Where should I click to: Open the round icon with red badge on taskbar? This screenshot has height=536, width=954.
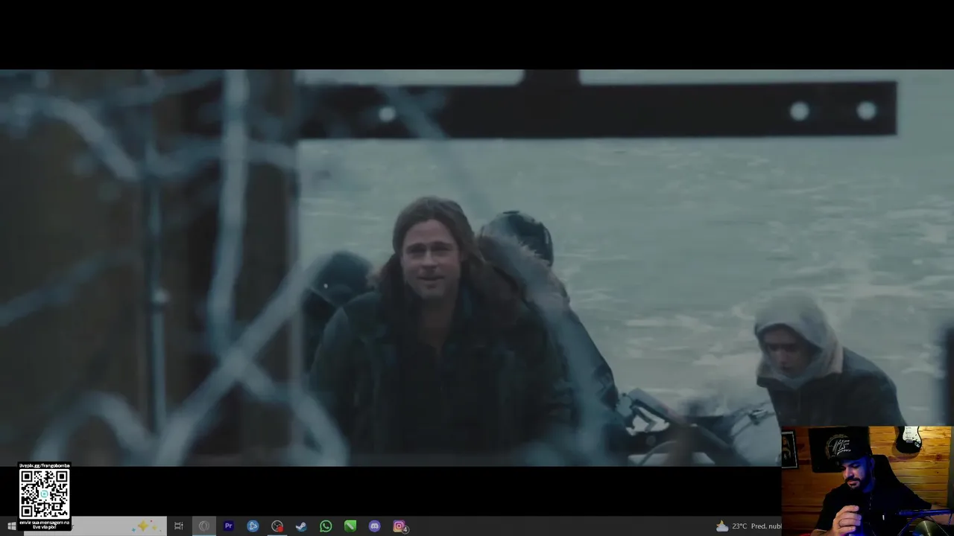(x=277, y=526)
